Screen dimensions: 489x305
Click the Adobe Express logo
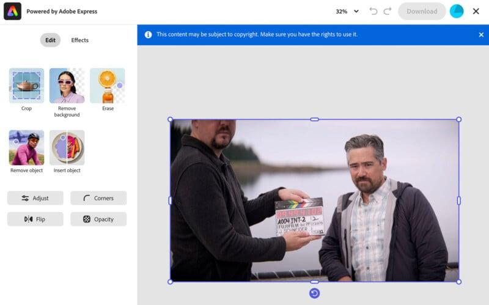tap(12, 11)
